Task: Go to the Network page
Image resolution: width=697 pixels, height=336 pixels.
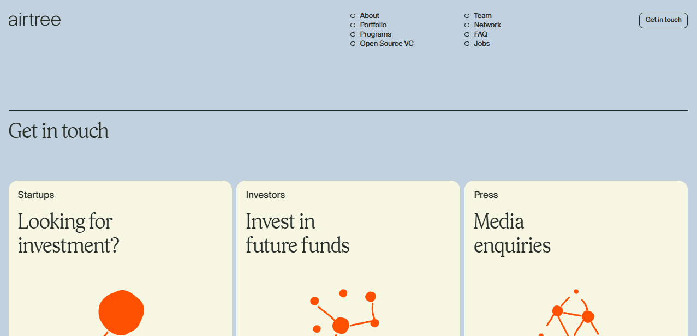Action: 487,25
